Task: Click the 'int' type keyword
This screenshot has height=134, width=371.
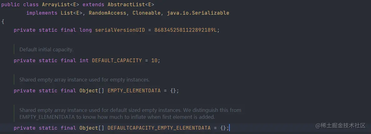Action: pos(84,61)
